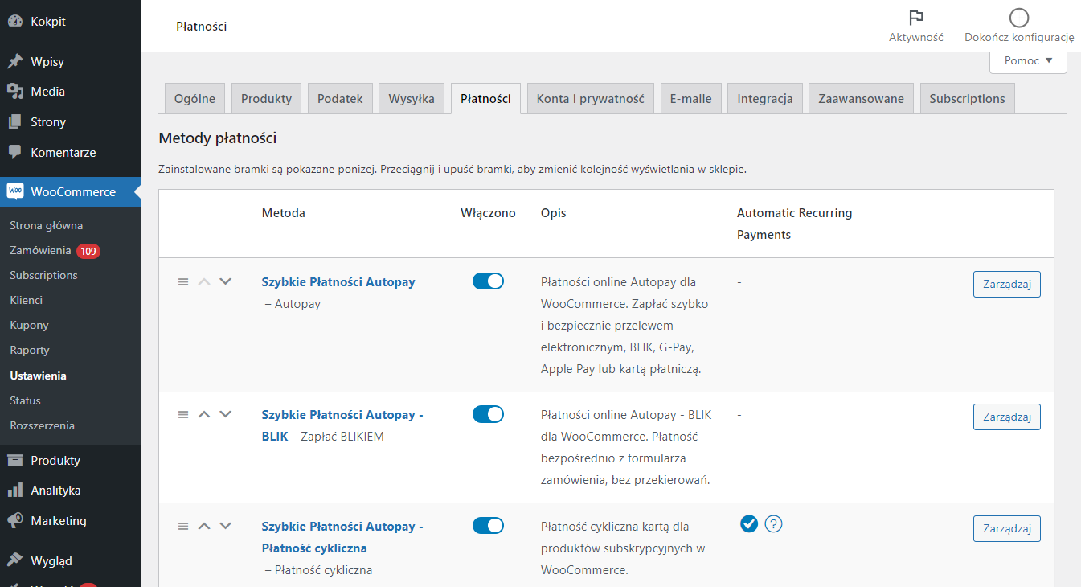Click drag handle for Szybkie Płatności Autopay row
The width and height of the screenshot is (1081, 587).
click(183, 282)
